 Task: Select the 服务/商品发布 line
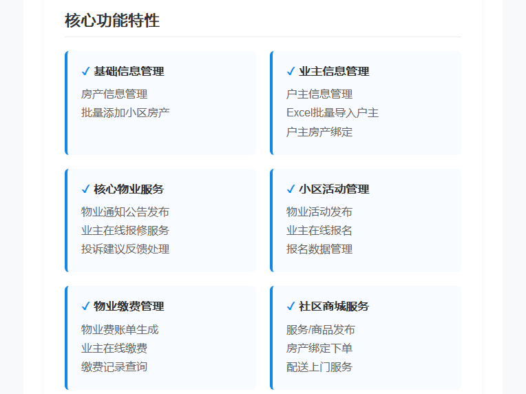coord(321,329)
